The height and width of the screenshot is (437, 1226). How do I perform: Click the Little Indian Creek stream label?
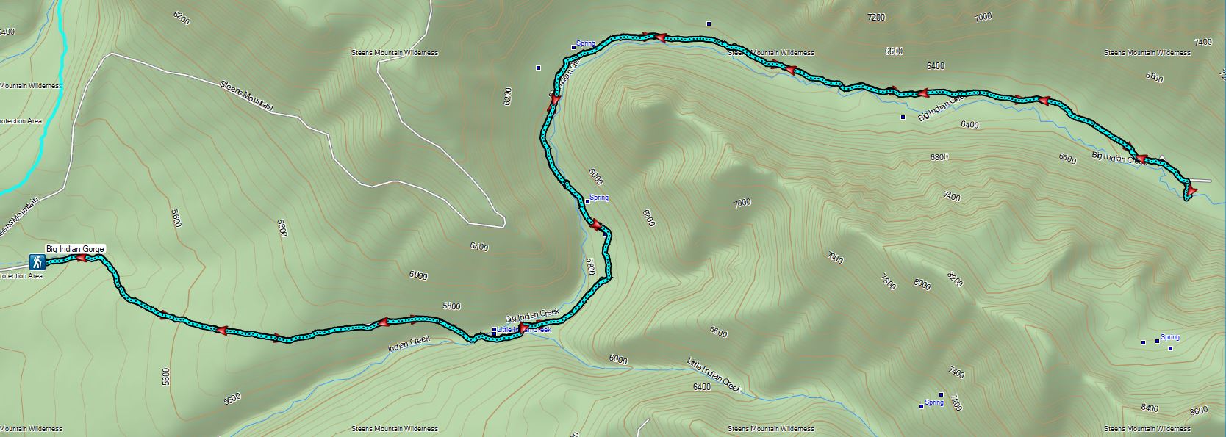click(x=714, y=375)
